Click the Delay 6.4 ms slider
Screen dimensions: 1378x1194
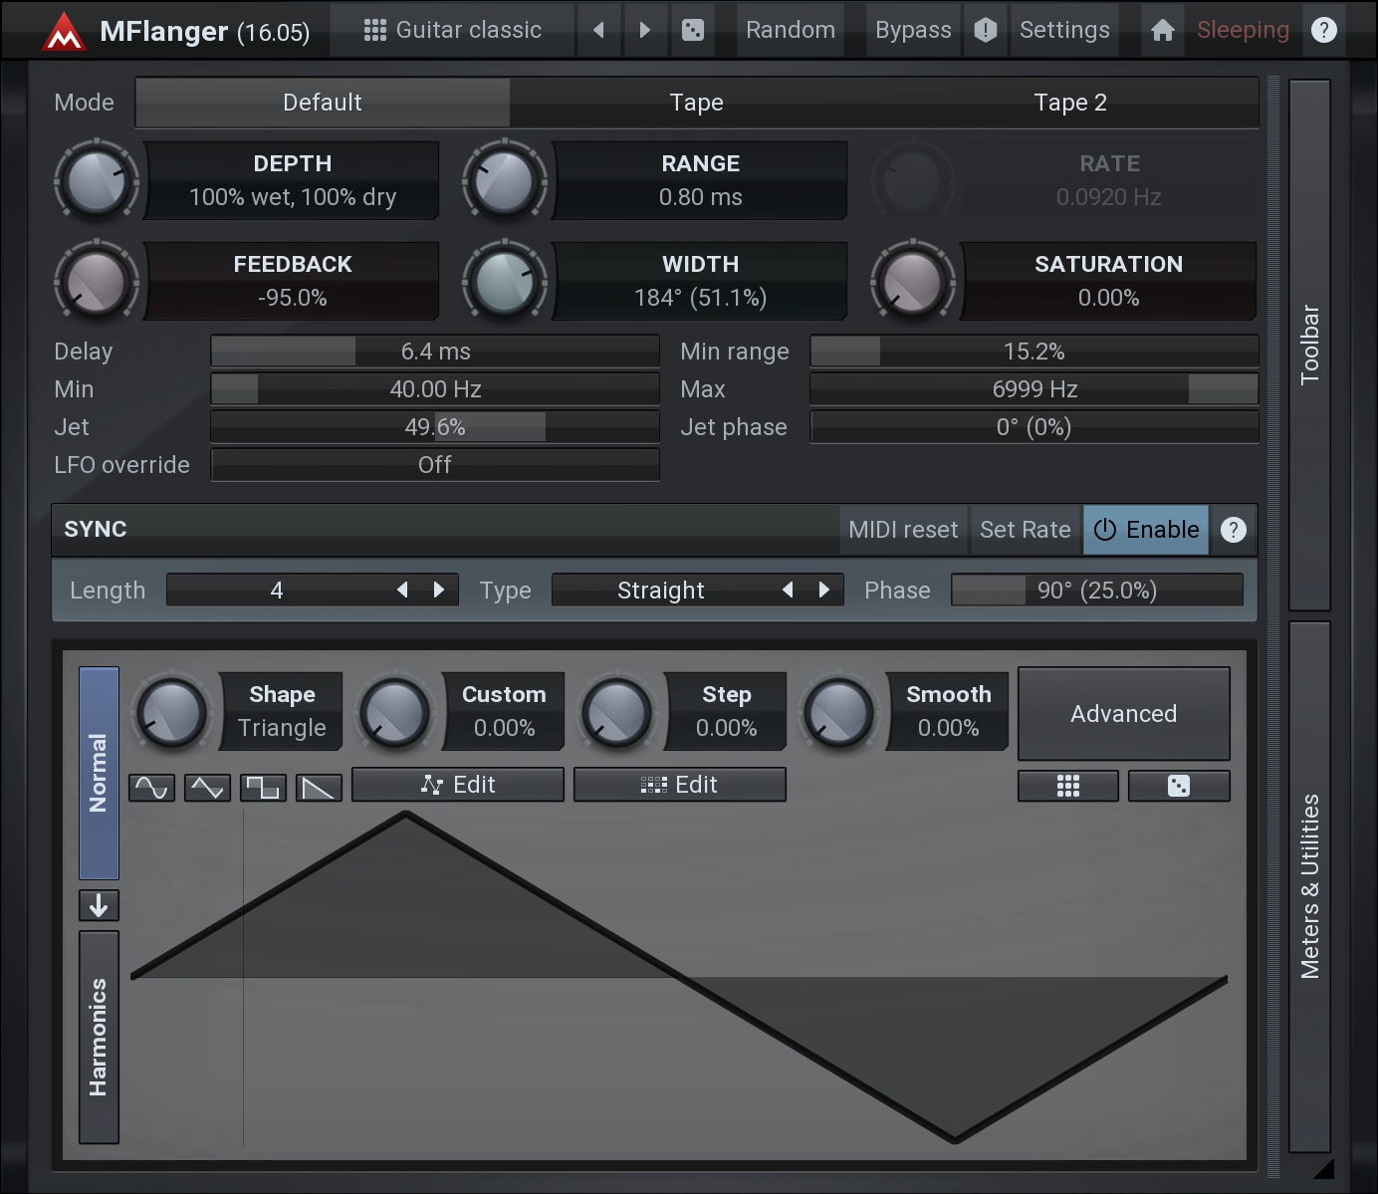tap(435, 352)
